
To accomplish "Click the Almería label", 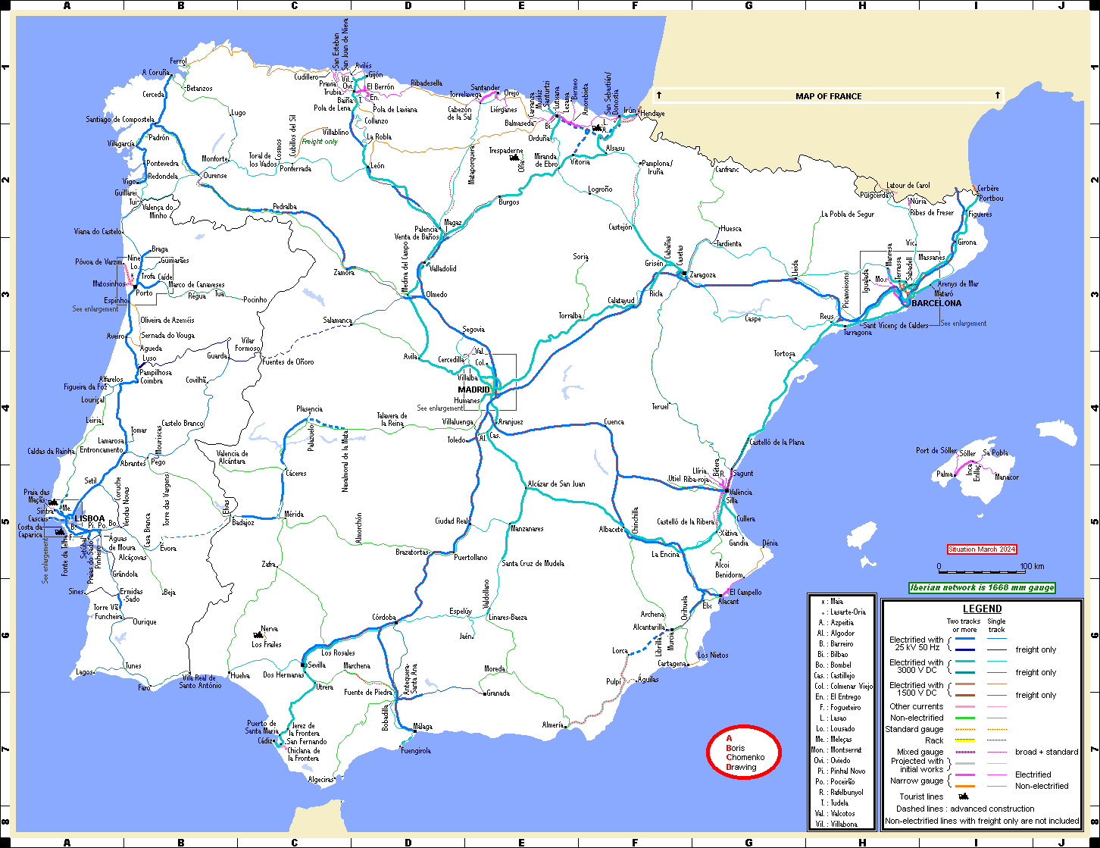I will tap(553, 725).
